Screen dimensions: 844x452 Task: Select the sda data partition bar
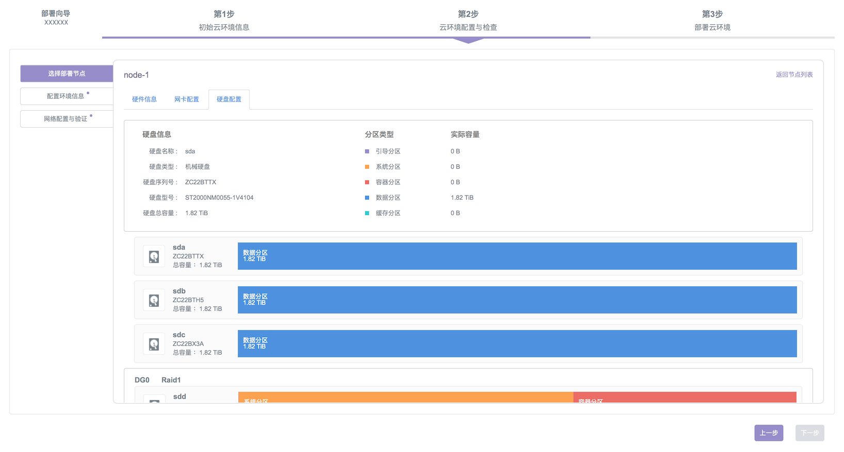[x=517, y=256]
